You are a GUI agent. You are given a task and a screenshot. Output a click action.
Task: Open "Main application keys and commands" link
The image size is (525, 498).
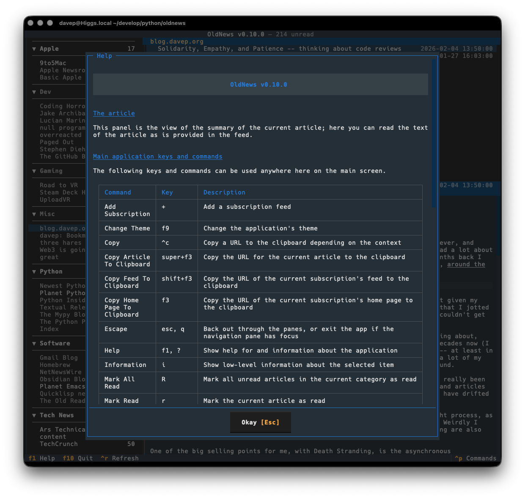point(157,156)
